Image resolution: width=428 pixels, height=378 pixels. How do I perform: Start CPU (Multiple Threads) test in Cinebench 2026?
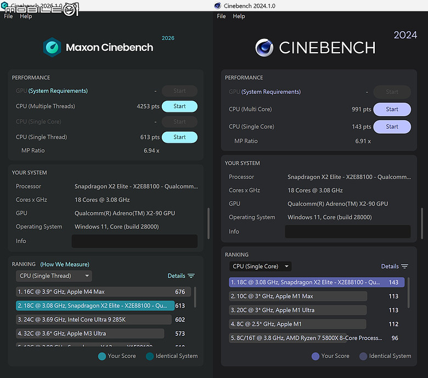(179, 106)
